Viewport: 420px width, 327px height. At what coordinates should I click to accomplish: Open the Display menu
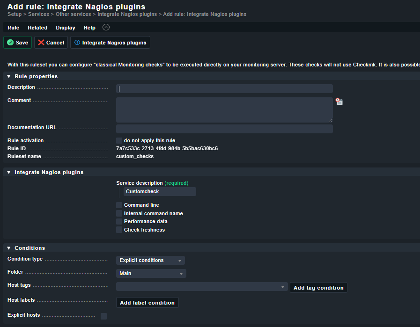click(65, 27)
